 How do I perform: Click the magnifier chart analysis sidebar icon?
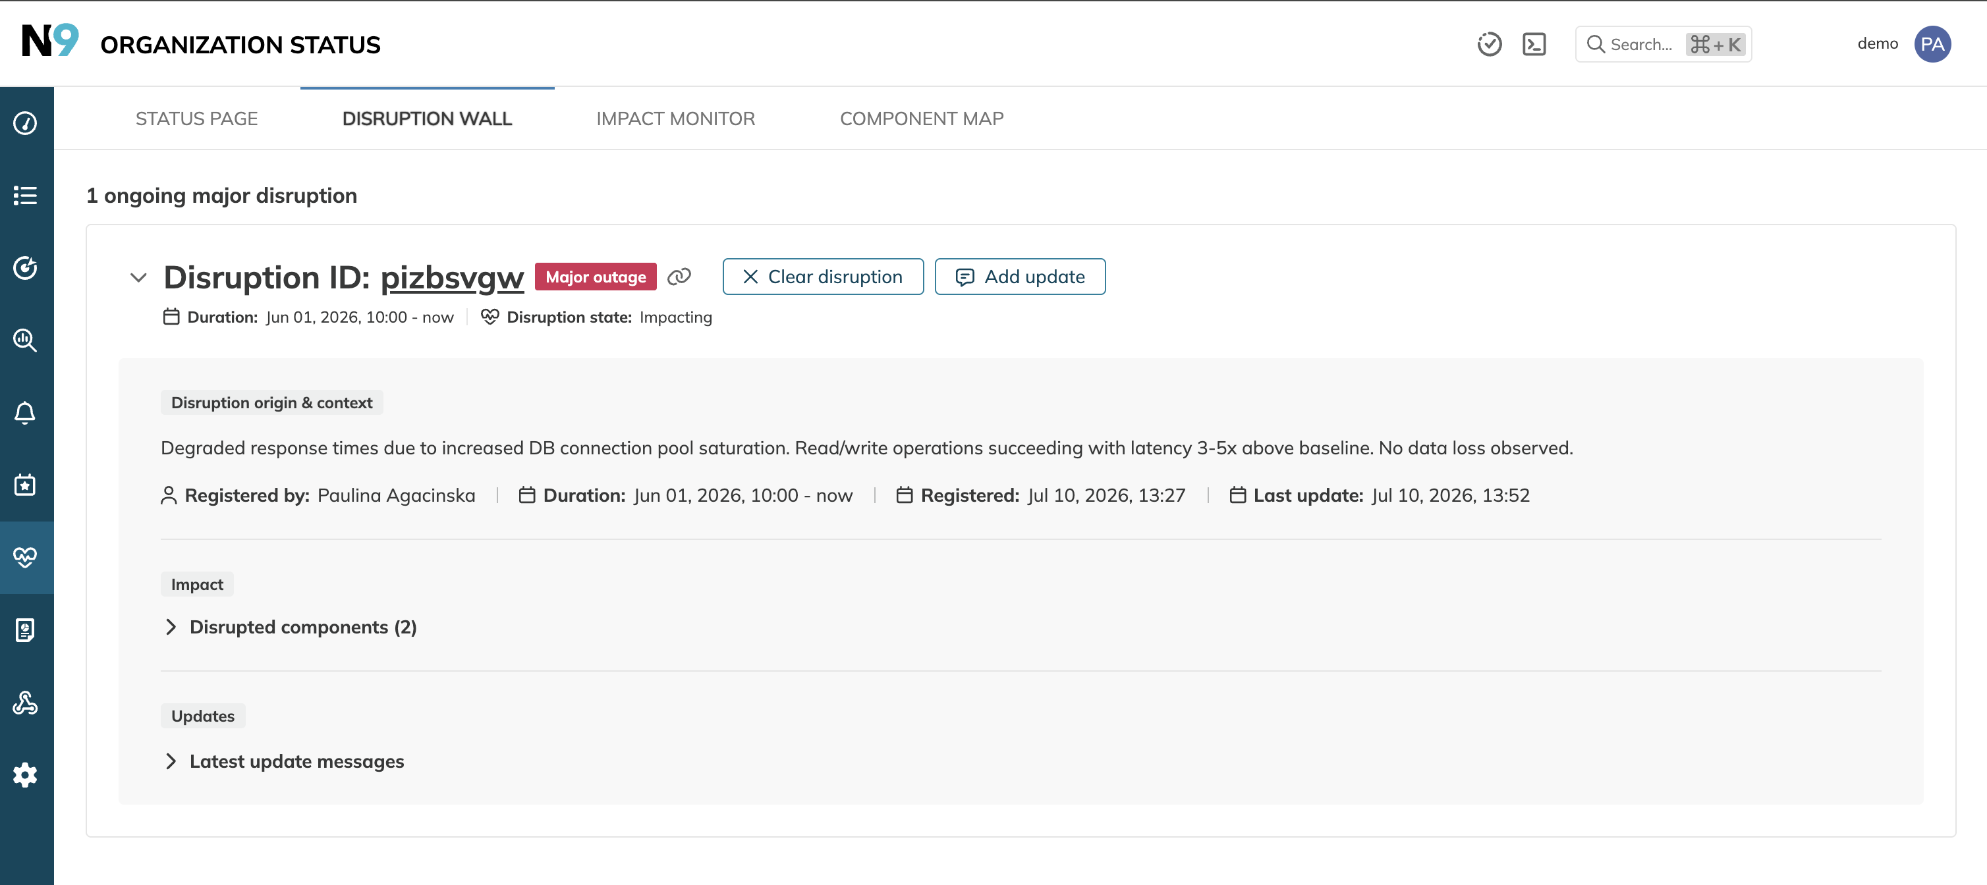(26, 340)
